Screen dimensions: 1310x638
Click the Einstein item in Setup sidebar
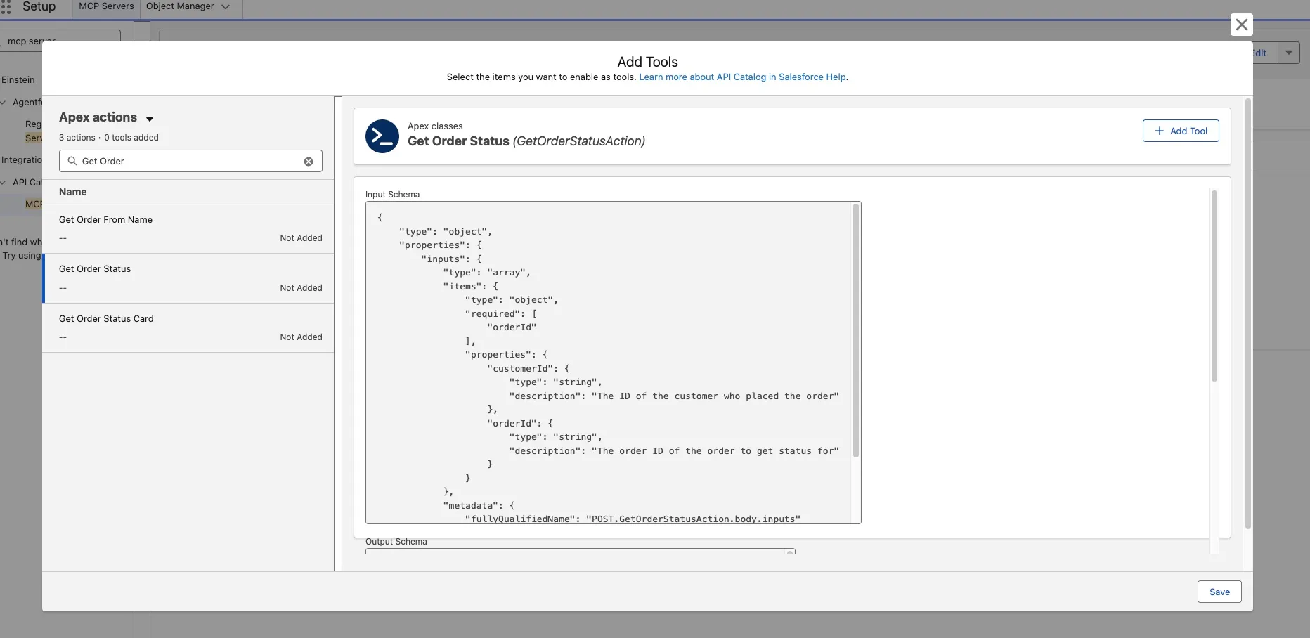pos(18,80)
